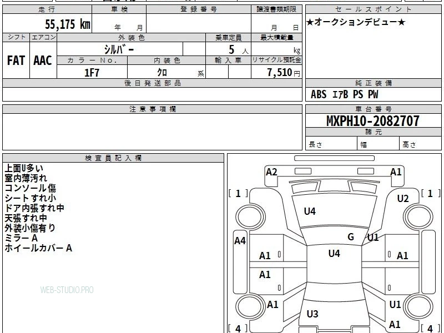Select the 登録番号 header

(x=199, y=9)
